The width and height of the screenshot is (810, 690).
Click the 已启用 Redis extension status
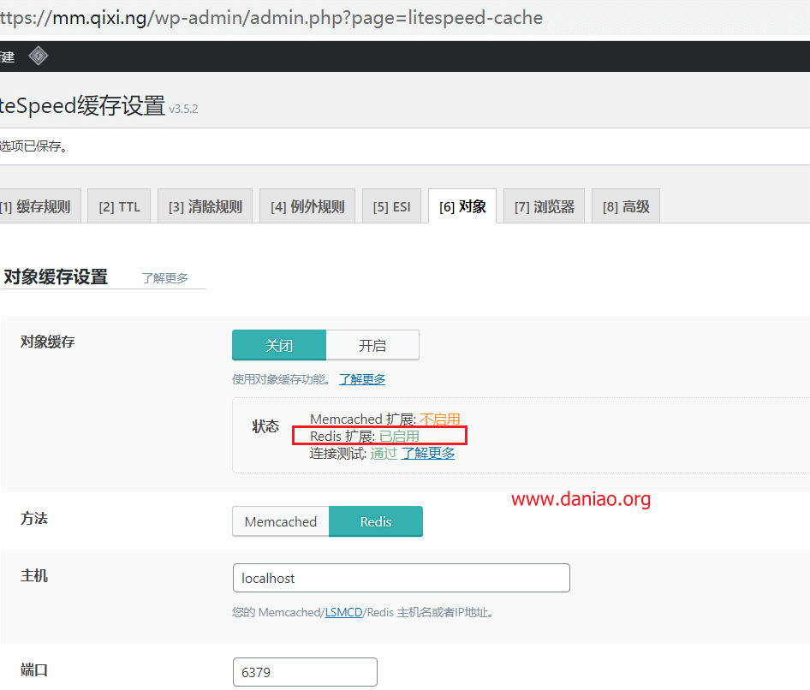point(399,437)
